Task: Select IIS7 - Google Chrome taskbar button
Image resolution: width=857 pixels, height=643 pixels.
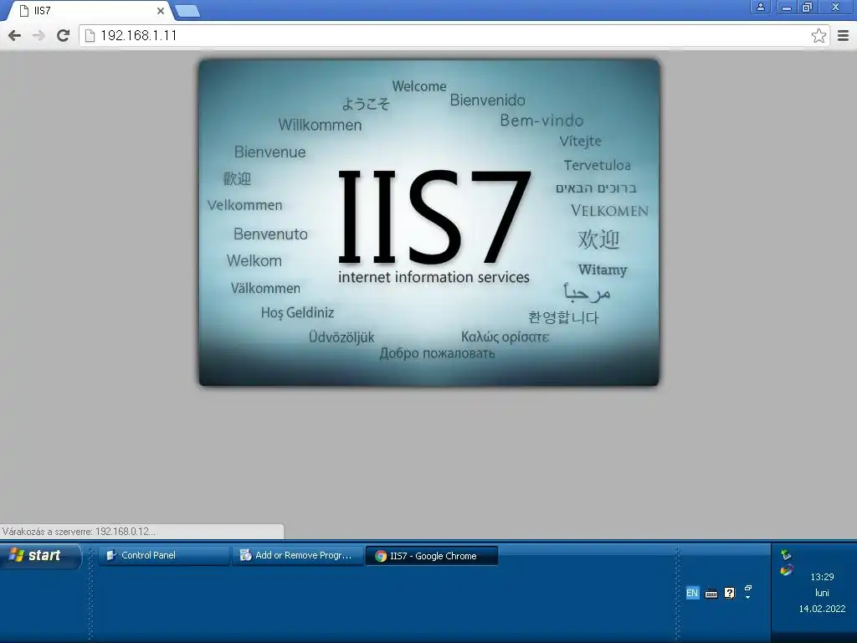Action: coord(431,556)
